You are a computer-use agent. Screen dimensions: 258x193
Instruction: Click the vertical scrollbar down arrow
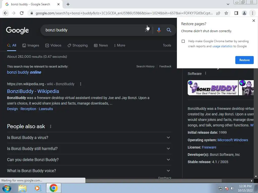tap(256, 176)
